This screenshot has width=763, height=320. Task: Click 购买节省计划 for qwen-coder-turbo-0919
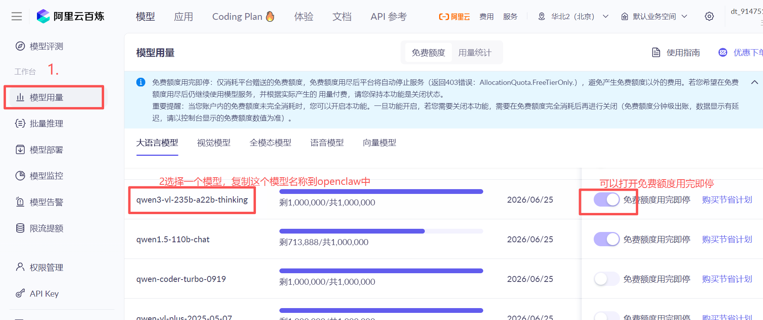coord(727,279)
